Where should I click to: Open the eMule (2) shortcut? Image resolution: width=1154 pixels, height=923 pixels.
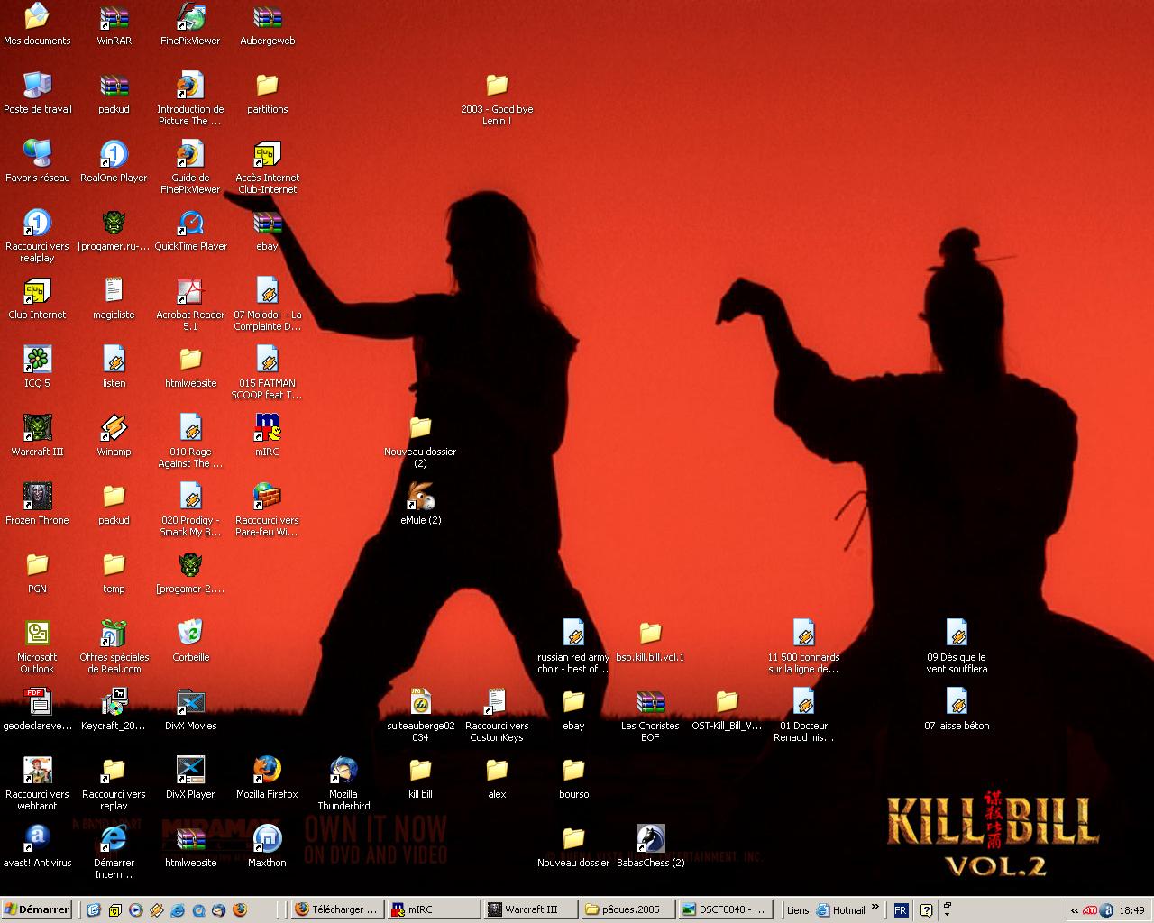(x=420, y=497)
